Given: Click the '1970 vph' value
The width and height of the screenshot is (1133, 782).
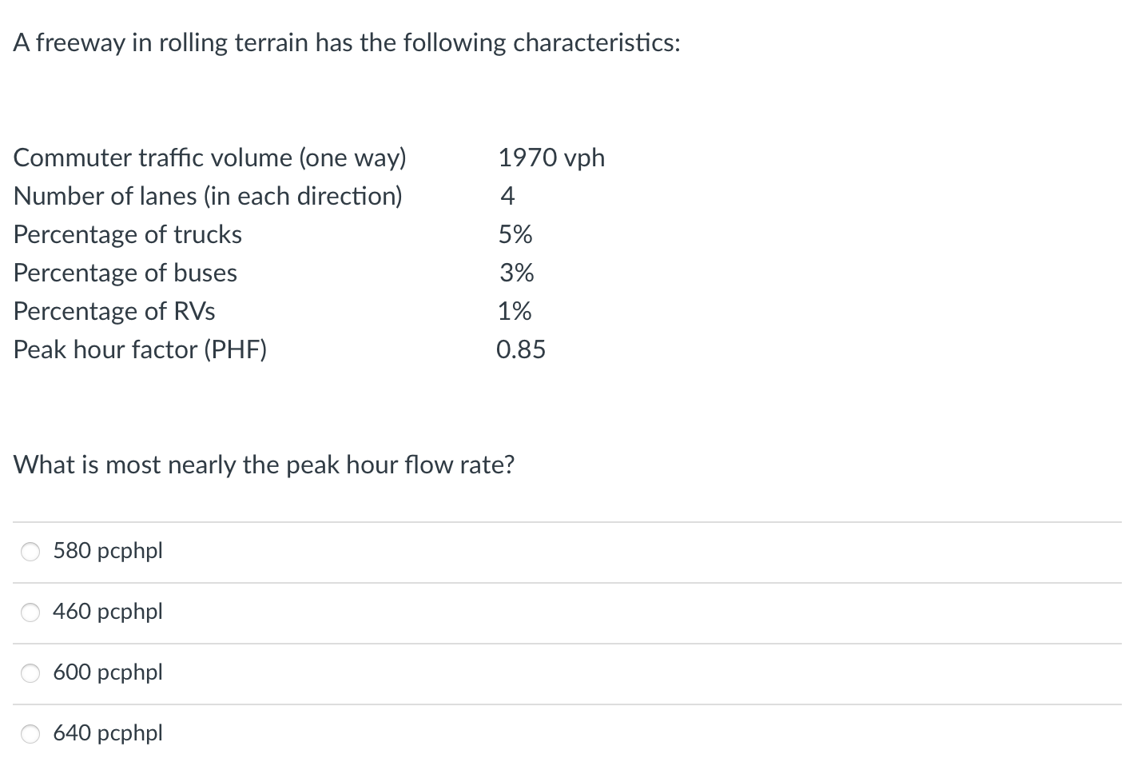Looking at the screenshot, I should [551, 158].
